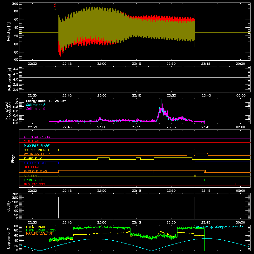Click the 300 value on the Quality axis
This screenshot has width=254, height=254.
coord(15,194)
